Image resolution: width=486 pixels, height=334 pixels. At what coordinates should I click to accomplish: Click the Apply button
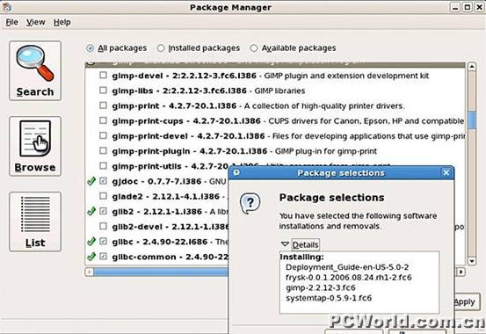[x=467, y=301]
